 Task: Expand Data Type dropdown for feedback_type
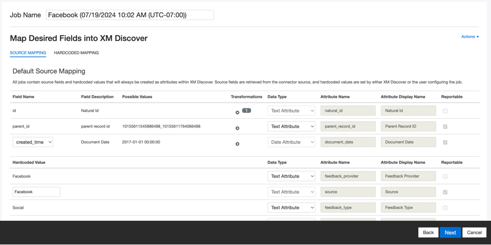tap(291, 208)
